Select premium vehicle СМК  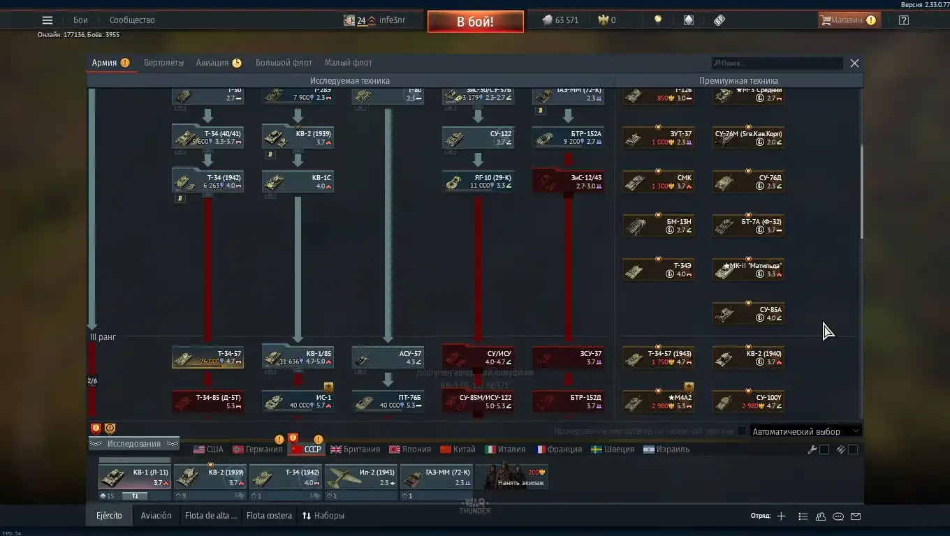(658, 181)
